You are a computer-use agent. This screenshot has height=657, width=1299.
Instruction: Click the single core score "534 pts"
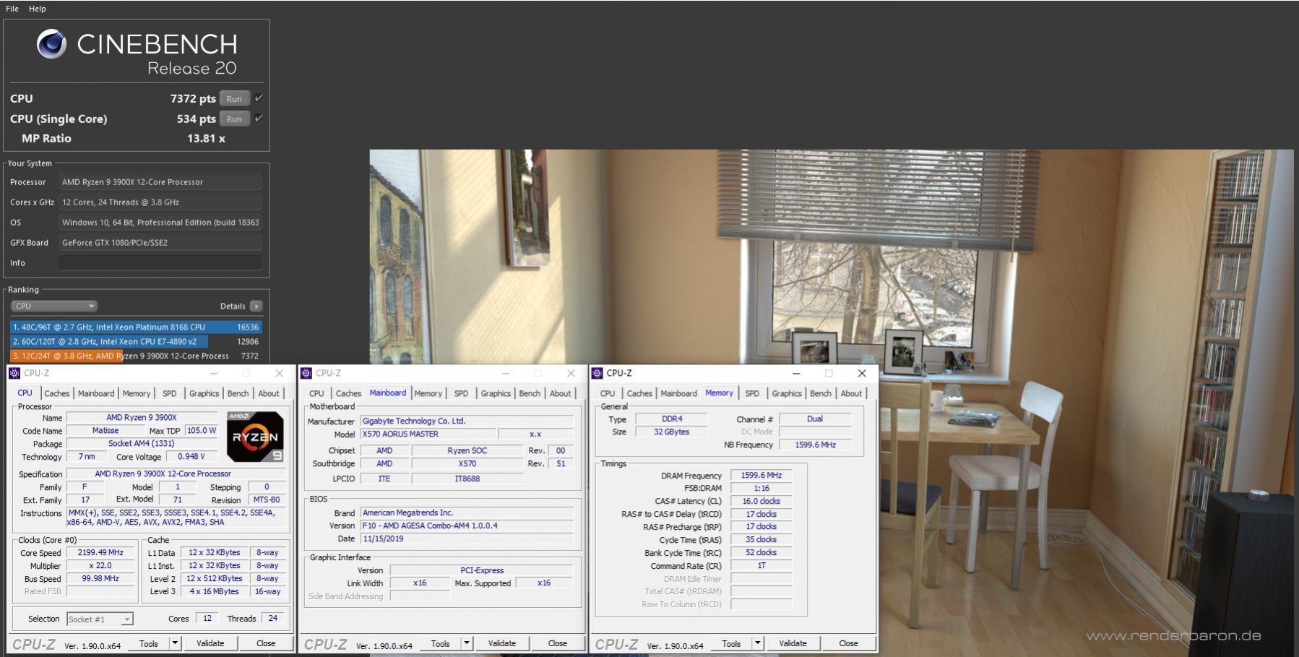coord(197,119)
